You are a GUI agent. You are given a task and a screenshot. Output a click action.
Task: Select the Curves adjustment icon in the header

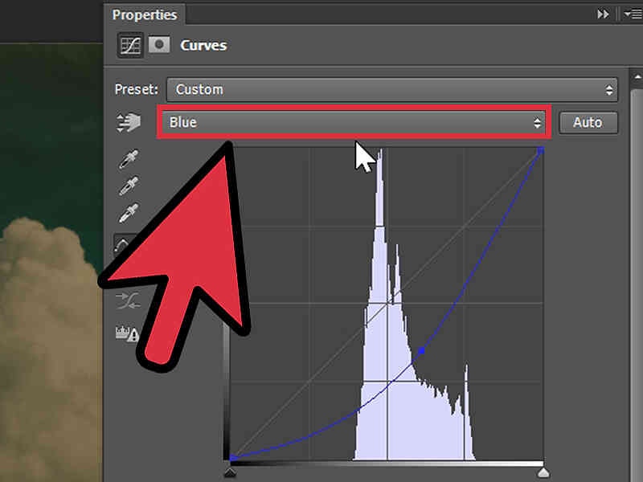(129, 46)
